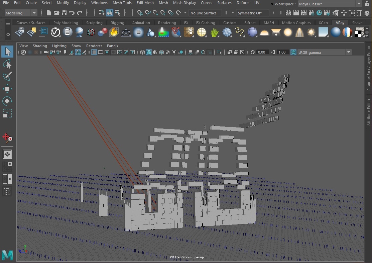Toggle smooth shade all cube
Image resolution: width=372 pixels, height=263 pixels.
[149, 52]
